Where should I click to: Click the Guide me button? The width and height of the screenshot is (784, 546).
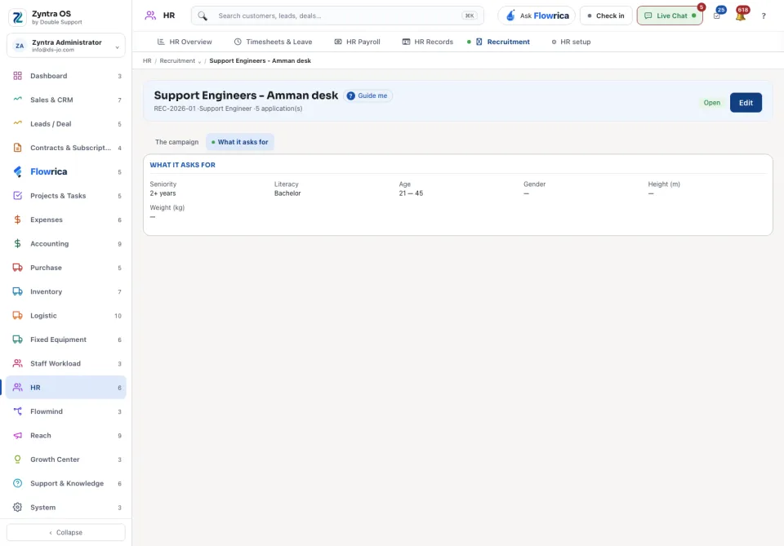coord(368,96)
